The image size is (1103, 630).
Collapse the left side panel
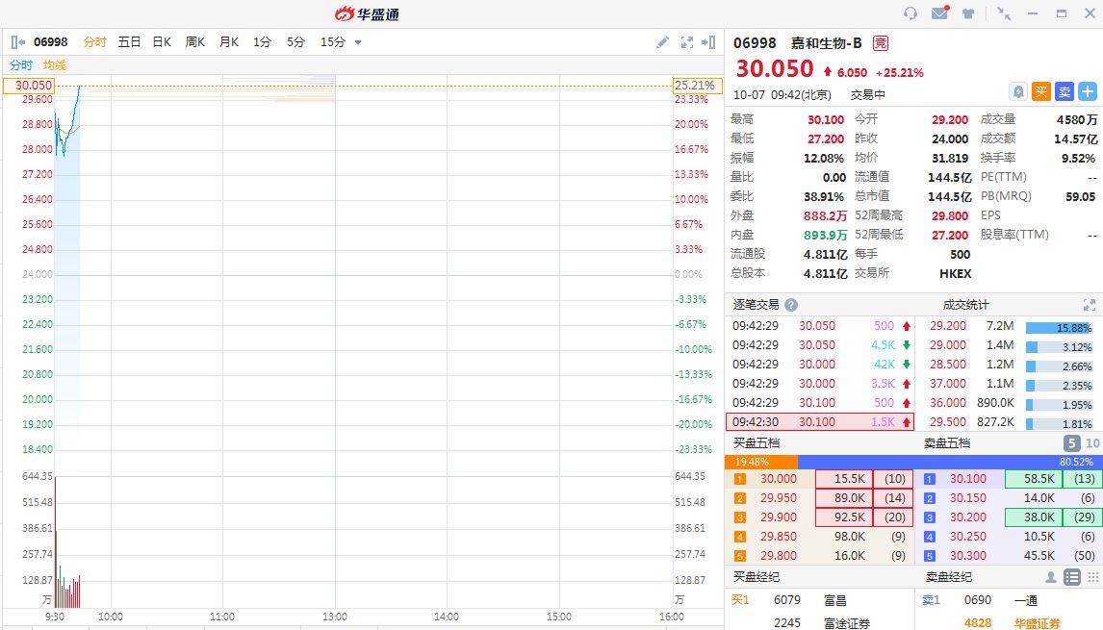coord(17,42)
